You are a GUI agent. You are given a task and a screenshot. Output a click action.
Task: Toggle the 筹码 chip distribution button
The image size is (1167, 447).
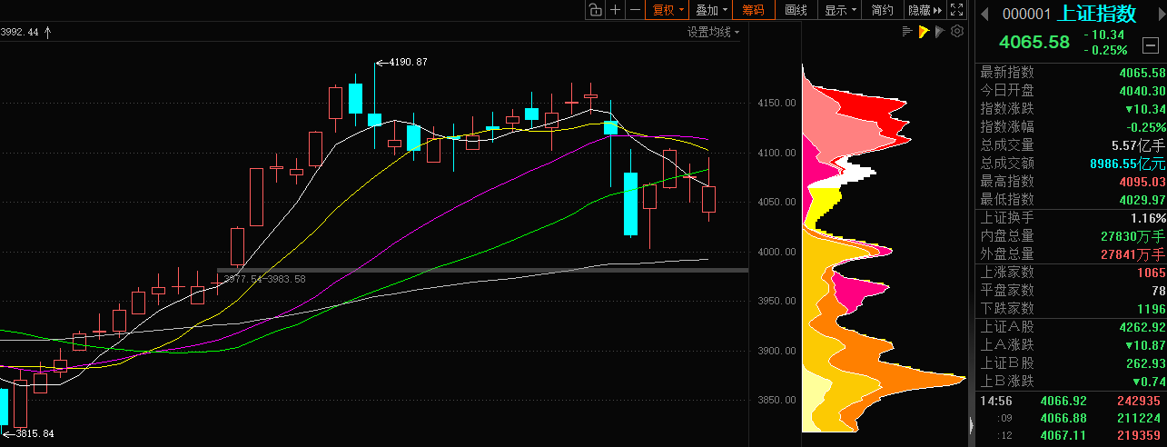753,10
